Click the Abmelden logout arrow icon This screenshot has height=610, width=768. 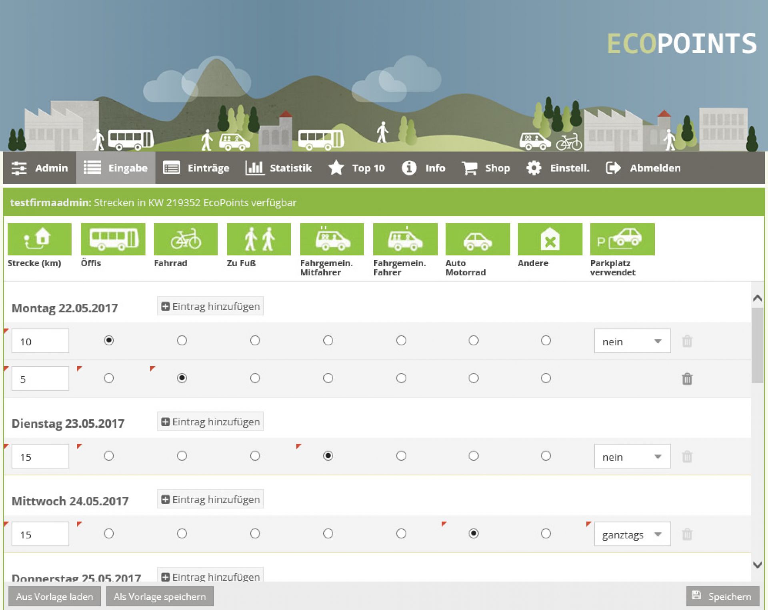pos(613,168)
